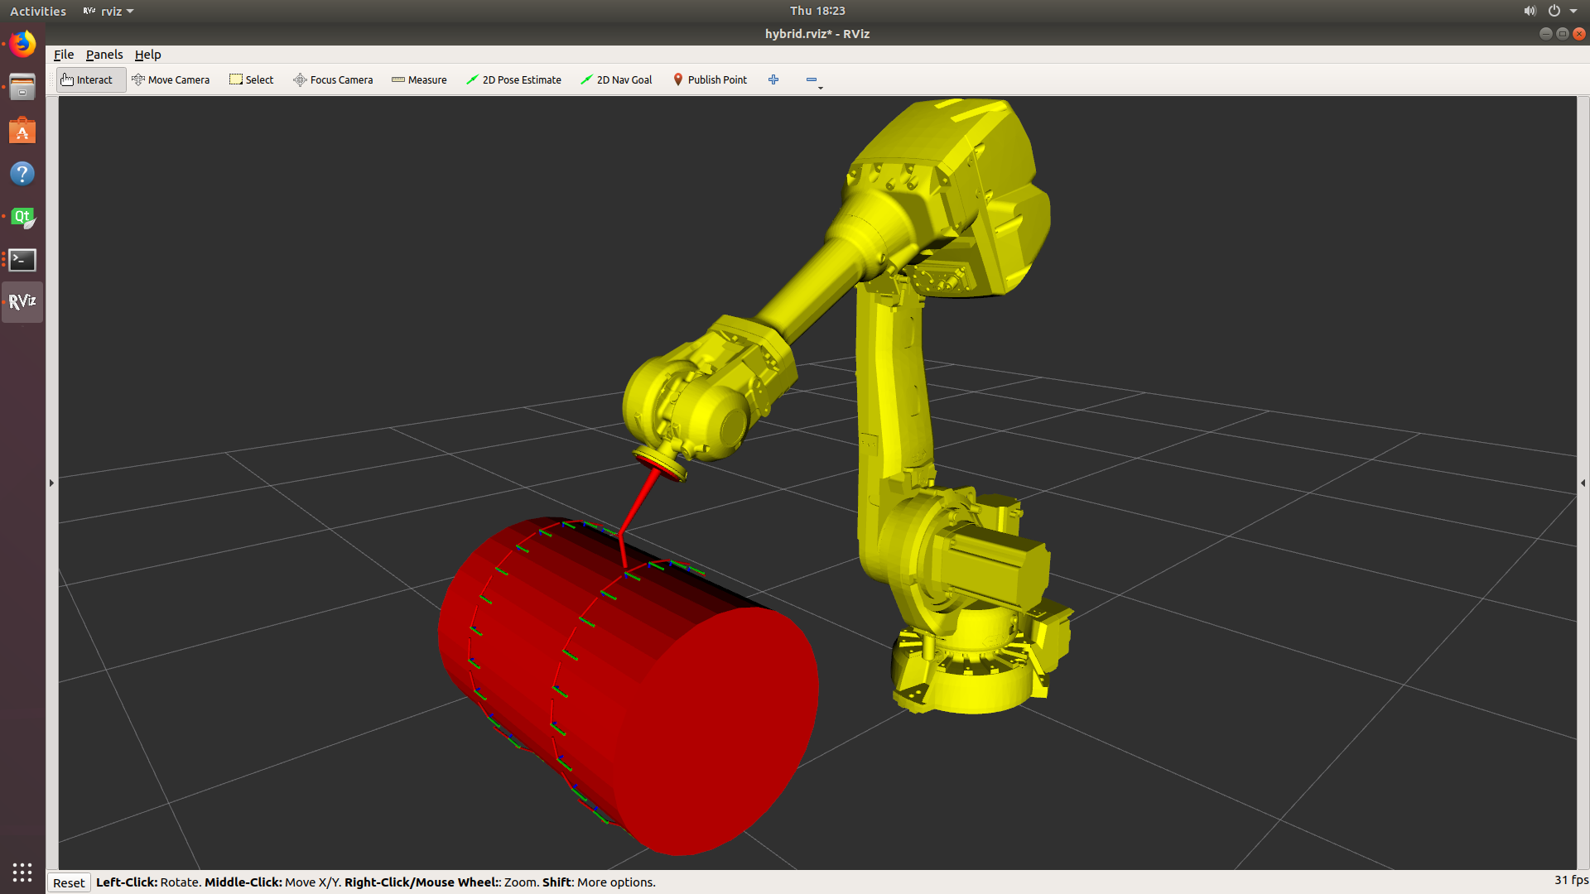
Task: Activate the 2D Pose Estimate tool
Action: (513, 79)
